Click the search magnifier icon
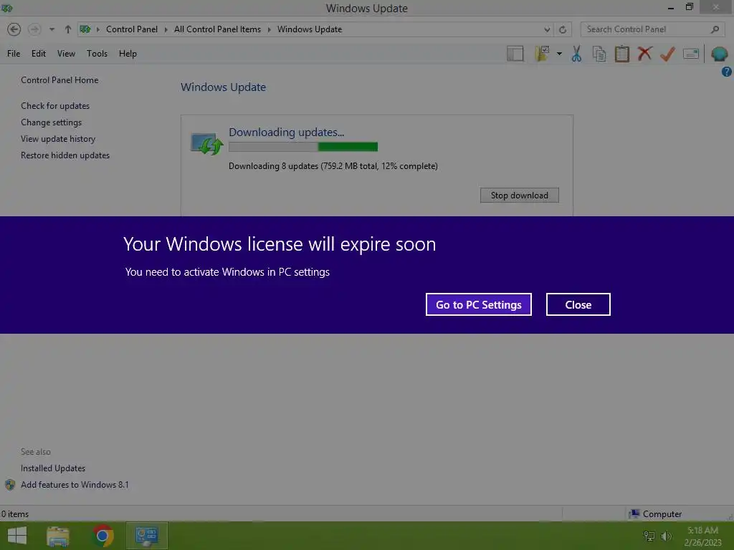Screen dimensions: 734x550 tap(715, 29)
